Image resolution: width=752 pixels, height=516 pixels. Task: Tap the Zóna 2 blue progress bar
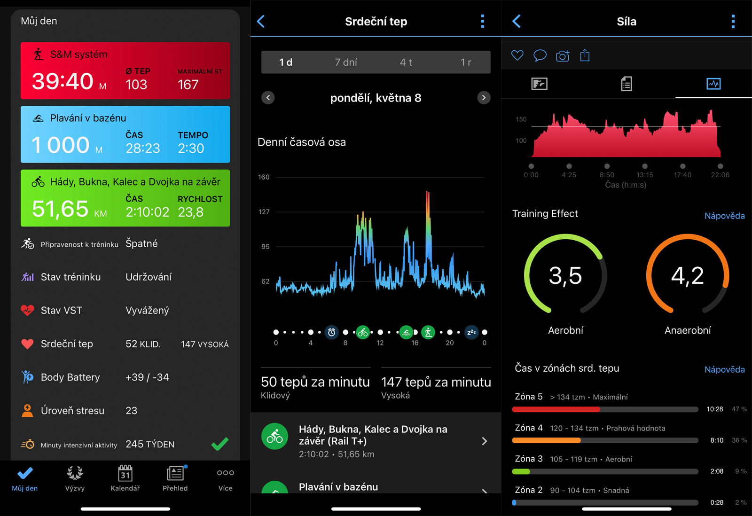click(605, 502)
